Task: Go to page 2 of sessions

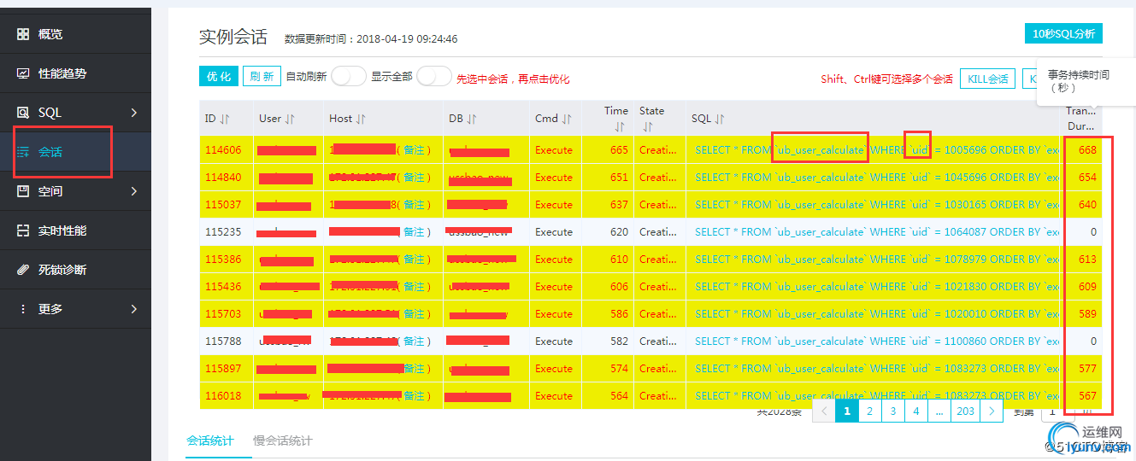Action: coord(870,411)
